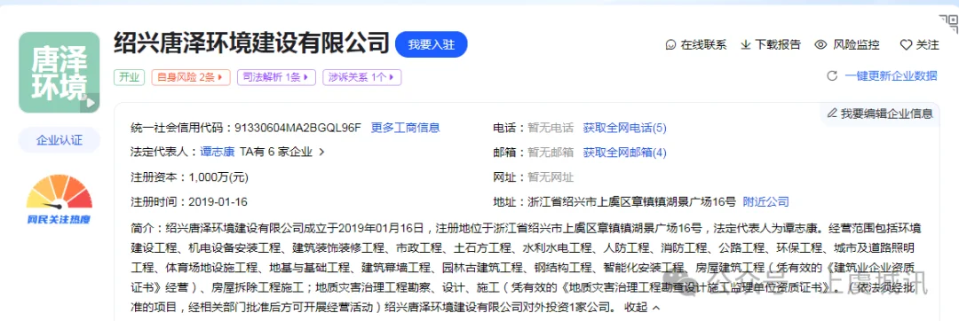The width and height of the screenshot is (959, 321).
Task: Click 暂无电话 phone value
Action: [x=551, y=128]
